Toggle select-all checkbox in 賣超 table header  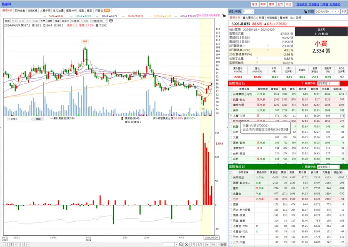pyautogui.click(x=230, y=172)
